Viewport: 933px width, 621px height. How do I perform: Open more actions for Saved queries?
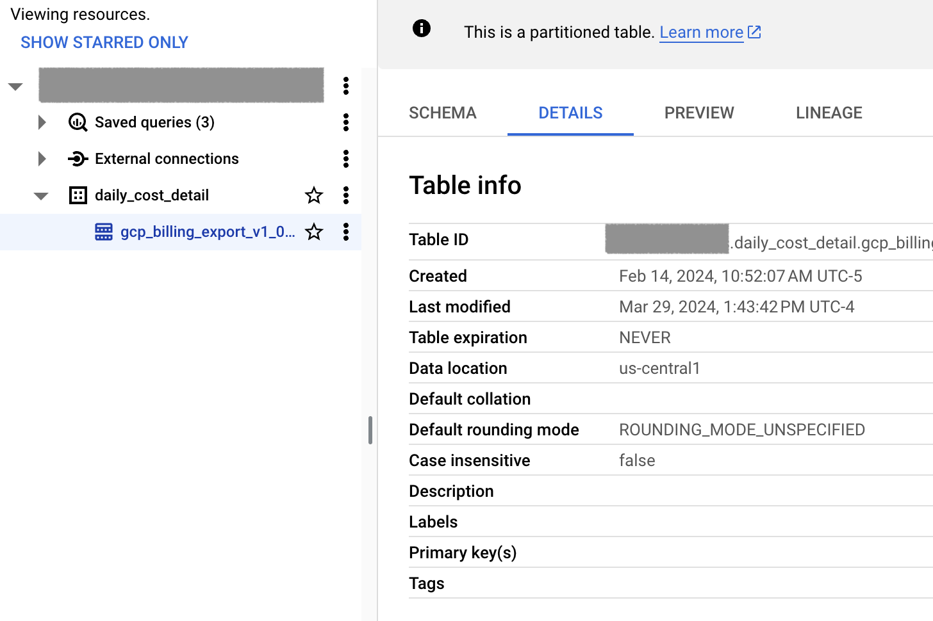[x=346, y=122]
